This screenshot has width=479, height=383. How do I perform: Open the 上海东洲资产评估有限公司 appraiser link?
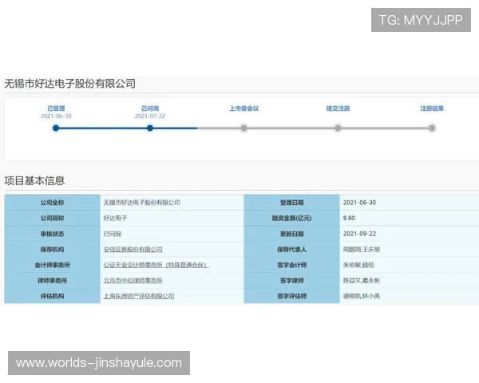(139, 296)
